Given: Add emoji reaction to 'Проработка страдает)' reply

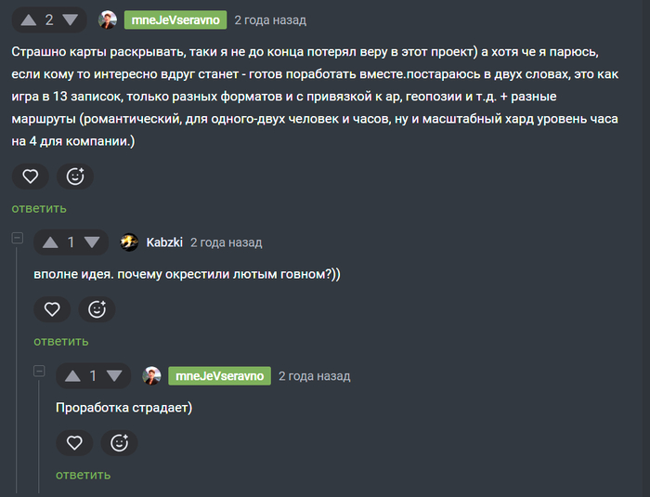Looking at the screenshot, I should (119, 443).
